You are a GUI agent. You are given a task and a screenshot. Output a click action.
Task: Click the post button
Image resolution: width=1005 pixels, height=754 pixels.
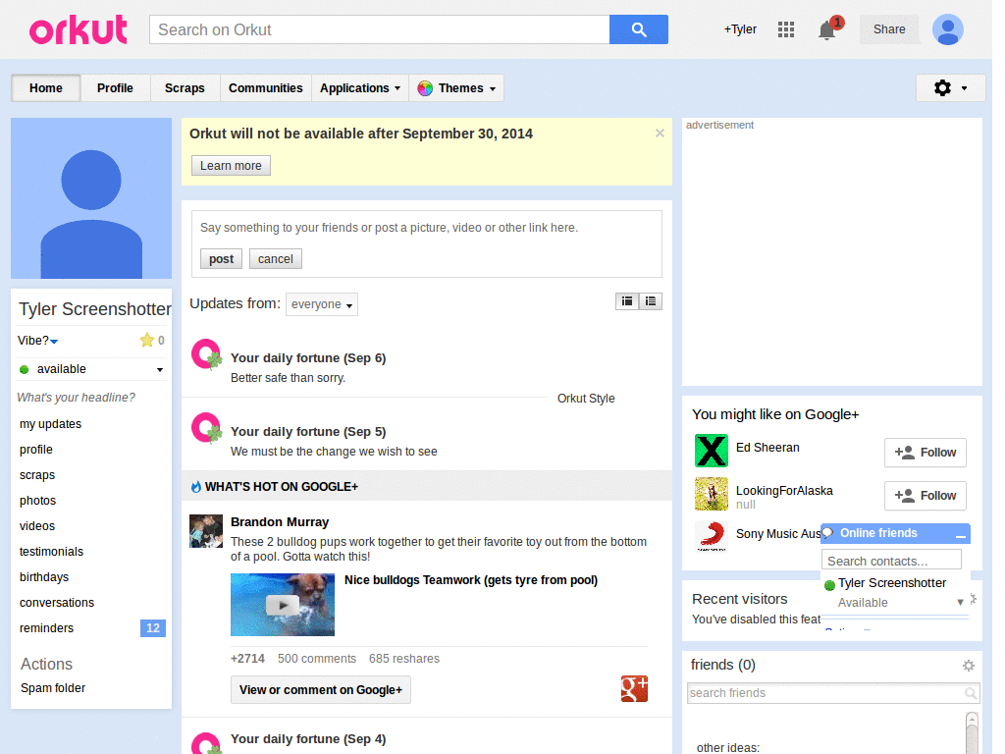(221, 259)
